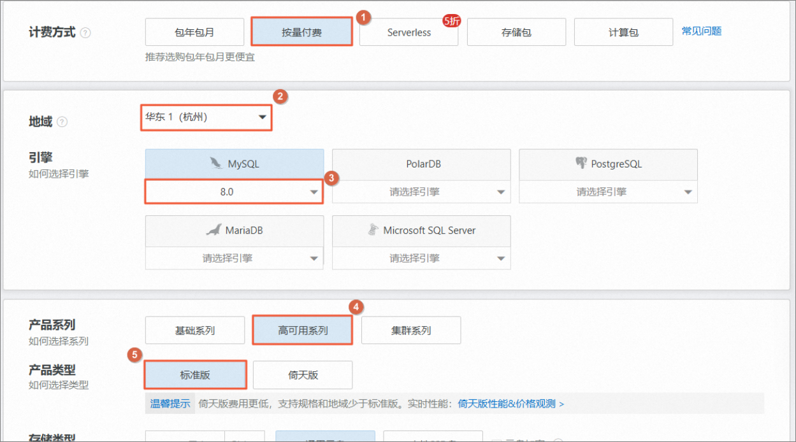Click the 地域 section label
This screenshot has height=442, width=796.
(40, 121)
